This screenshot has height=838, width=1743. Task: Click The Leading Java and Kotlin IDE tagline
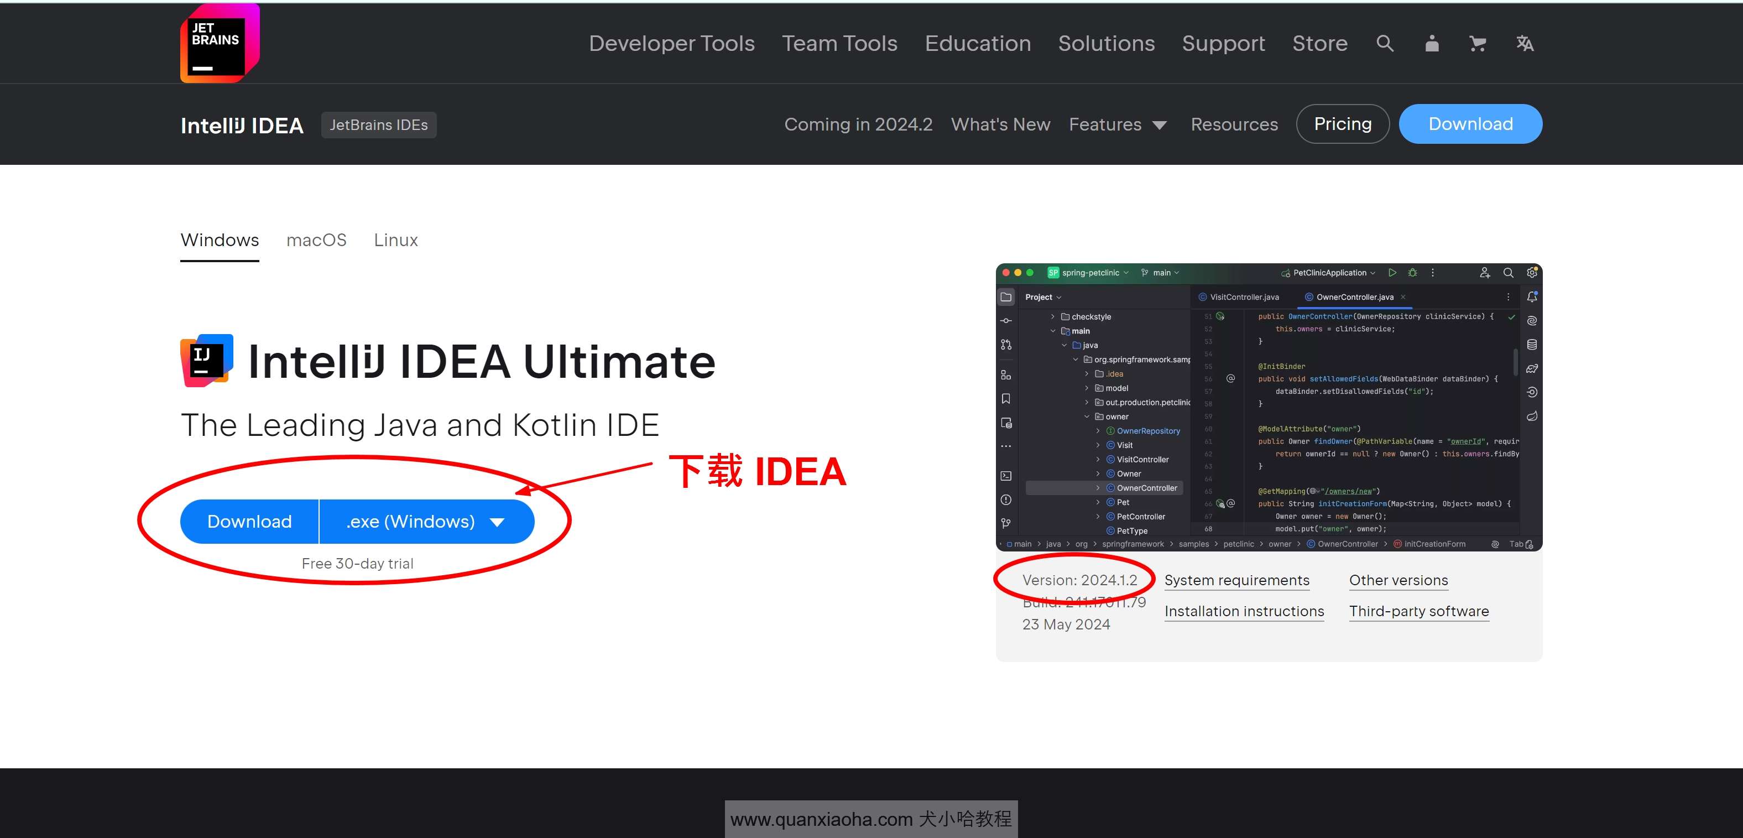tap(420, 425)
